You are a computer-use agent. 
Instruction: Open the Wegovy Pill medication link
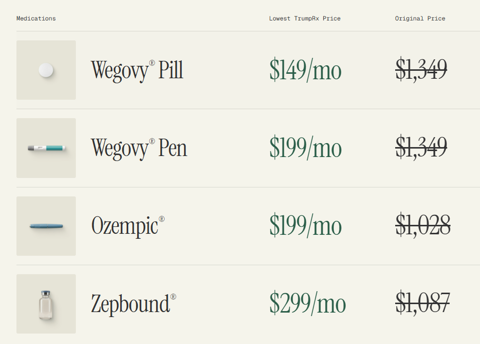coord(137,70)
